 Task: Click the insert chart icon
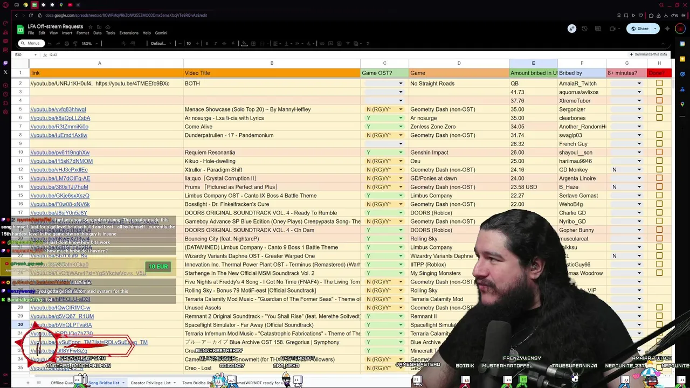(340, 44)
